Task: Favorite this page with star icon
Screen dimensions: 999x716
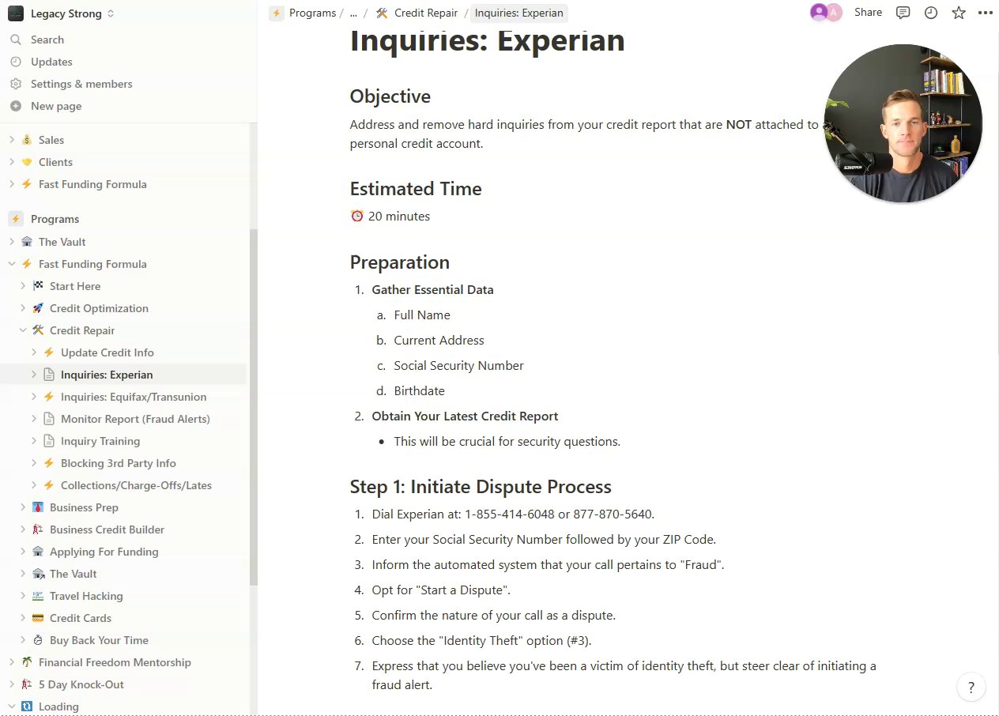Action: [x=959, y=13]
